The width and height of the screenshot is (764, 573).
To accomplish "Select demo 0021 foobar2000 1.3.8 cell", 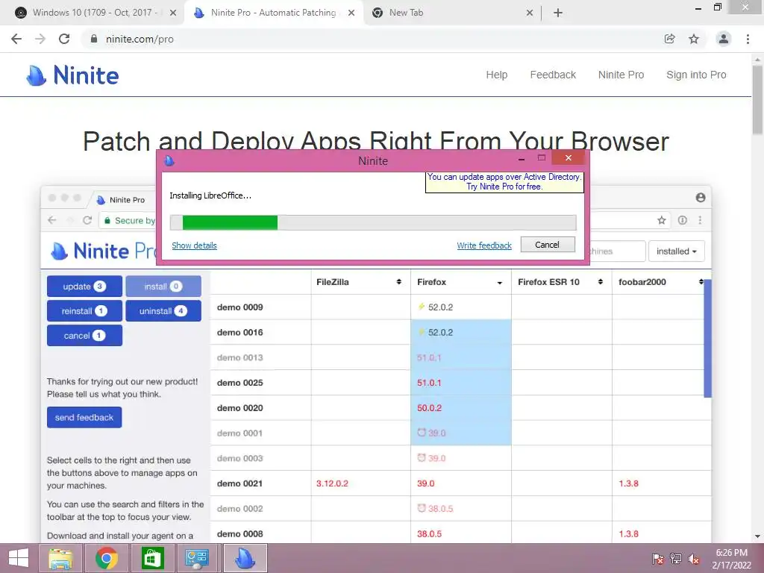I will point(661,483).
